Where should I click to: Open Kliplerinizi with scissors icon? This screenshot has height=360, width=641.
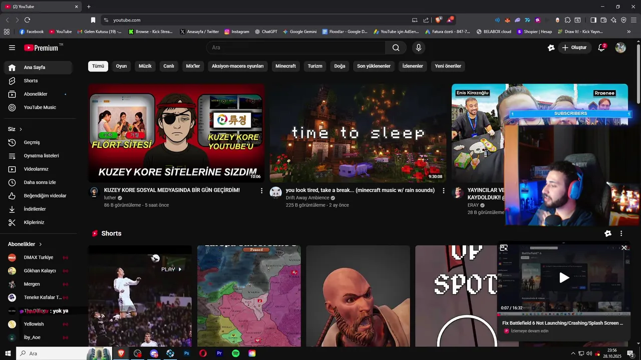point(38,222)
